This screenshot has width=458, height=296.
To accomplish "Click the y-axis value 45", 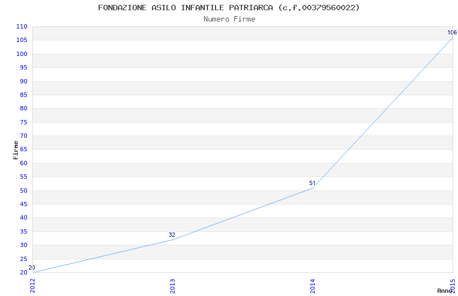I will click(x=24, y=204).
